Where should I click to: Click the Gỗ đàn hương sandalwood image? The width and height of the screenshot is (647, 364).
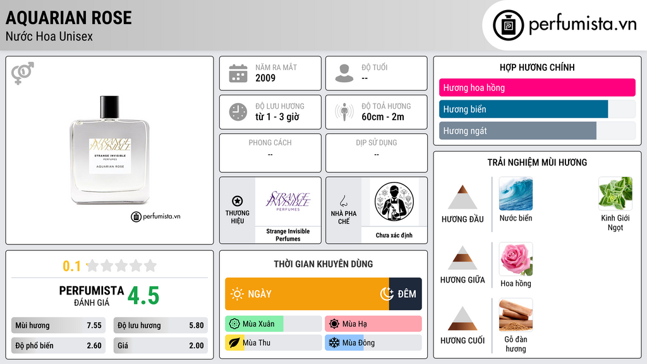(x=516, y=315)
